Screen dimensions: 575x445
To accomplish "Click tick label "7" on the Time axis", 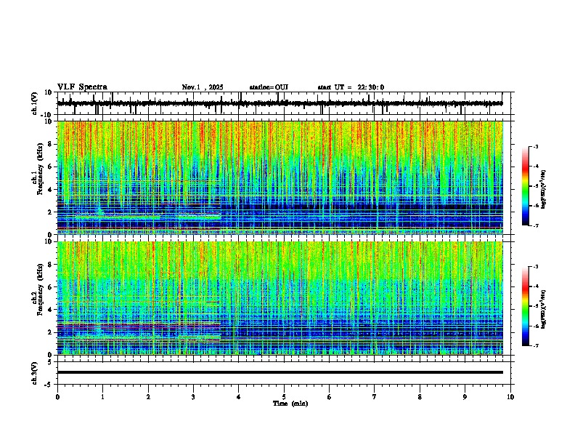I will point(375,397).
